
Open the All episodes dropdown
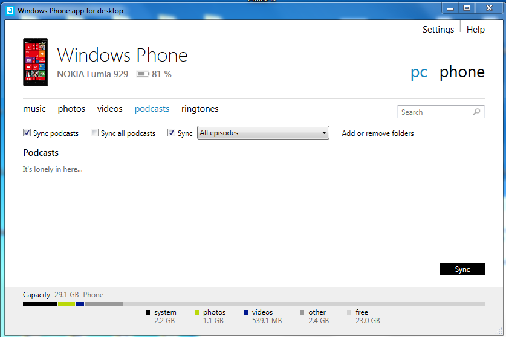pyautogui.click(x=263, y=132)
